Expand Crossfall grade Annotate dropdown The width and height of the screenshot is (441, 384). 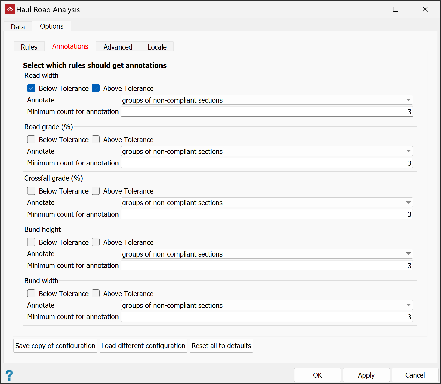[x=267, y=203]
